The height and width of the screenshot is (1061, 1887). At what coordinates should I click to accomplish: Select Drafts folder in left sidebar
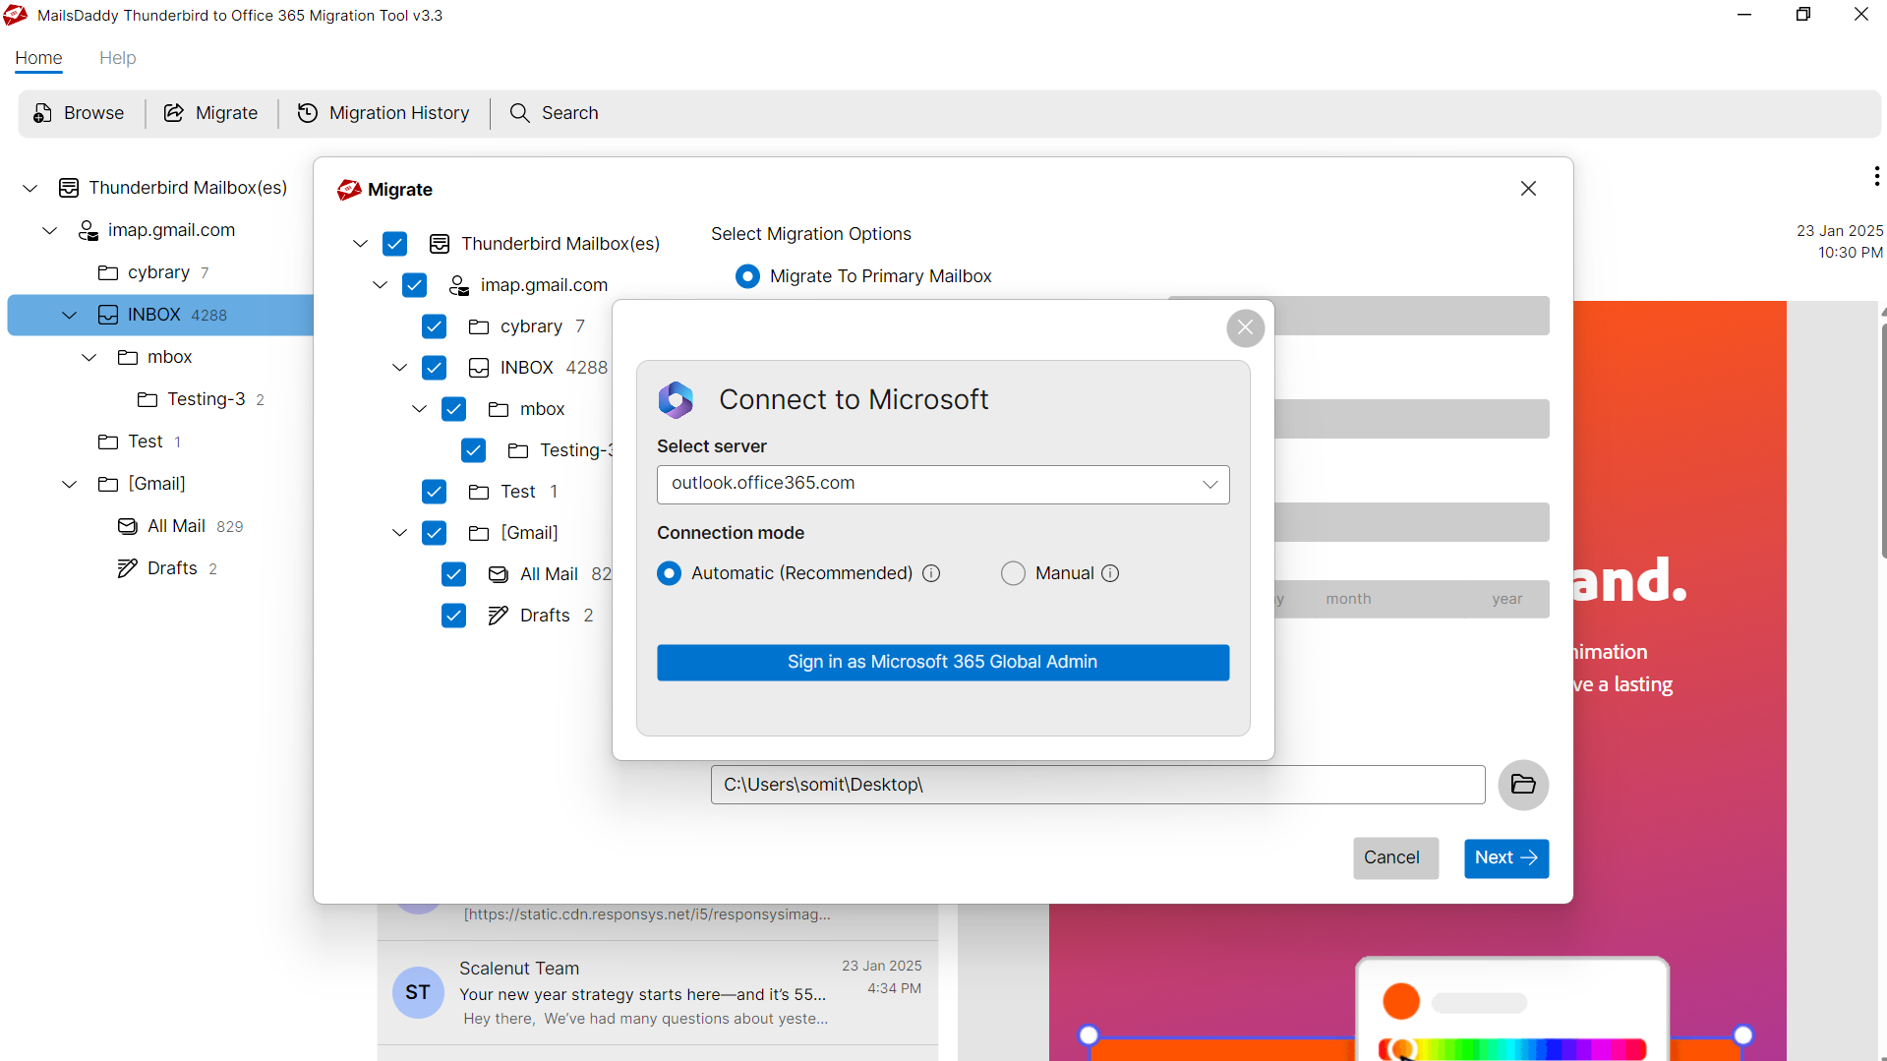[x=172, y=568]
